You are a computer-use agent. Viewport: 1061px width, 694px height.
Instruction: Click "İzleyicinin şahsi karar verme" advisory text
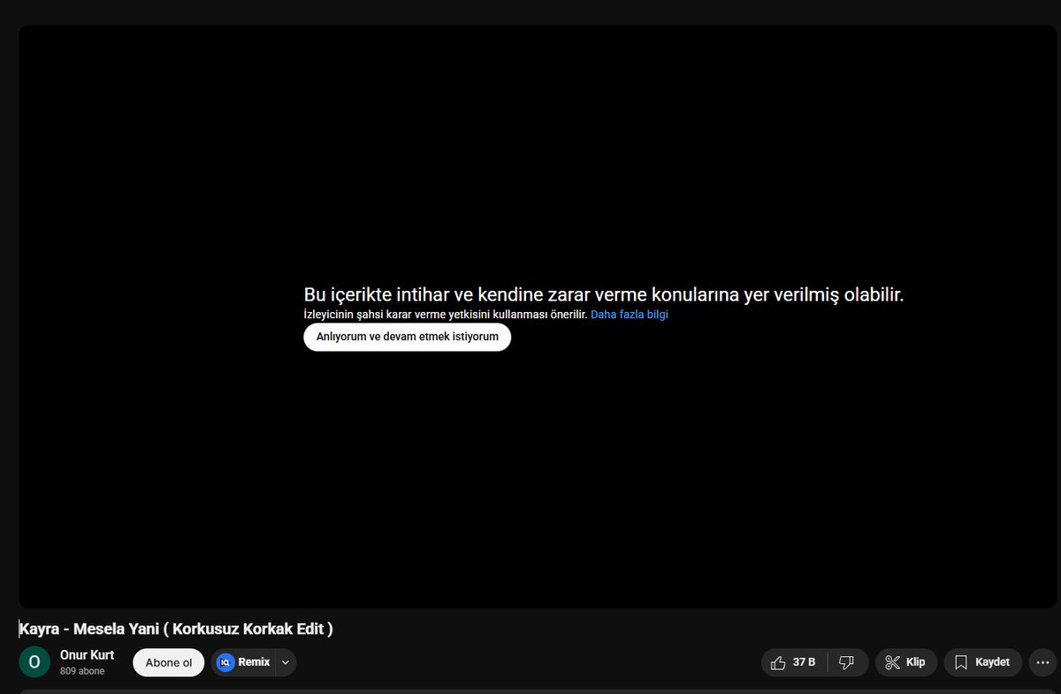[446, 314]
